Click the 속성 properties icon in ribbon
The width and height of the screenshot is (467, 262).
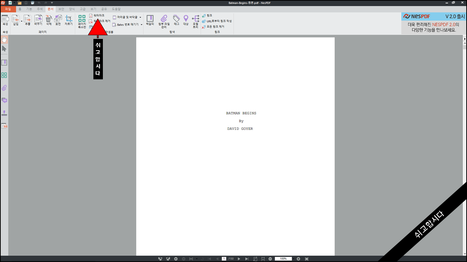(x=5, y=20)
